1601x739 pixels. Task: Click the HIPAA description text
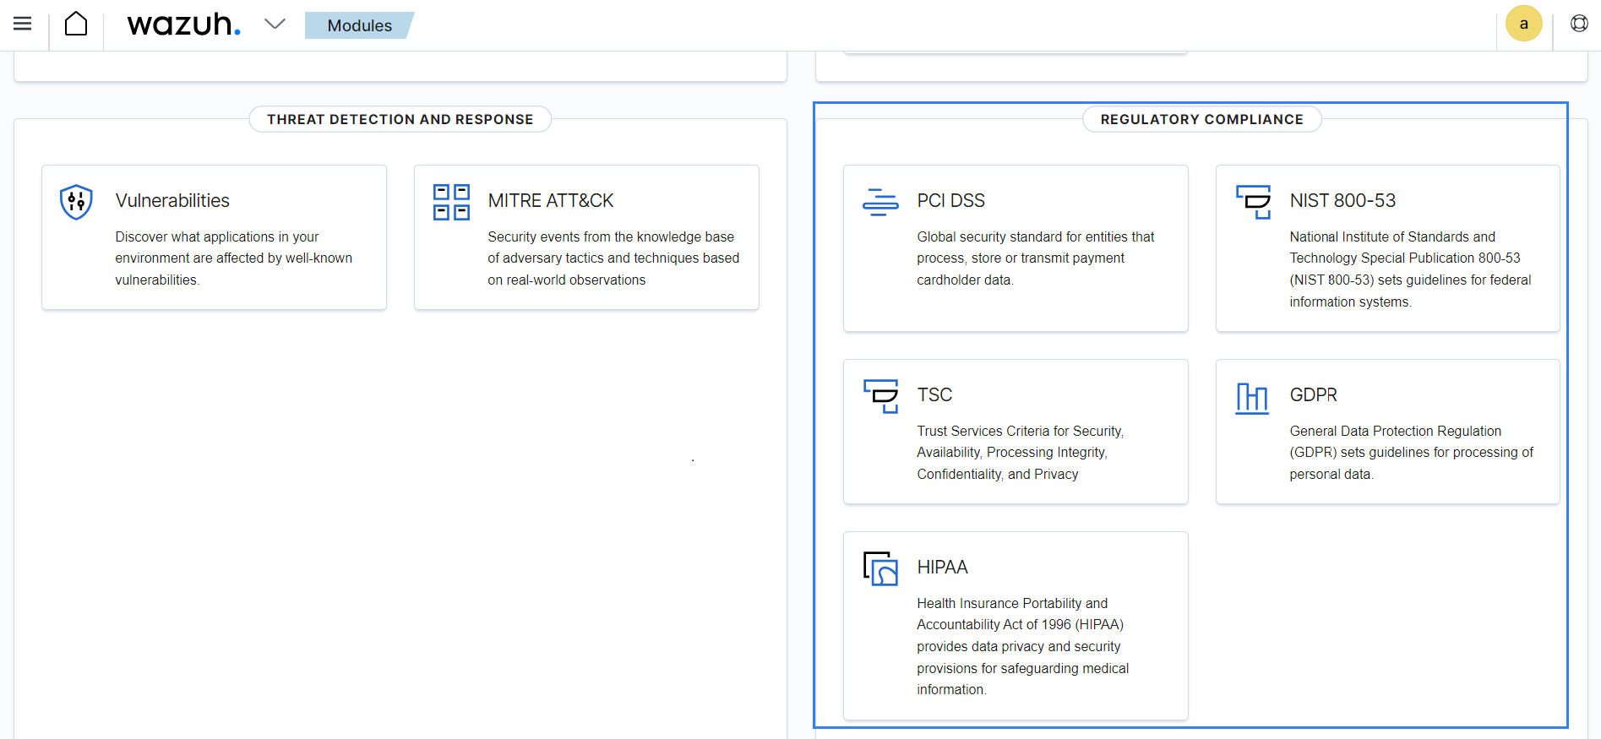point(1023,646)
